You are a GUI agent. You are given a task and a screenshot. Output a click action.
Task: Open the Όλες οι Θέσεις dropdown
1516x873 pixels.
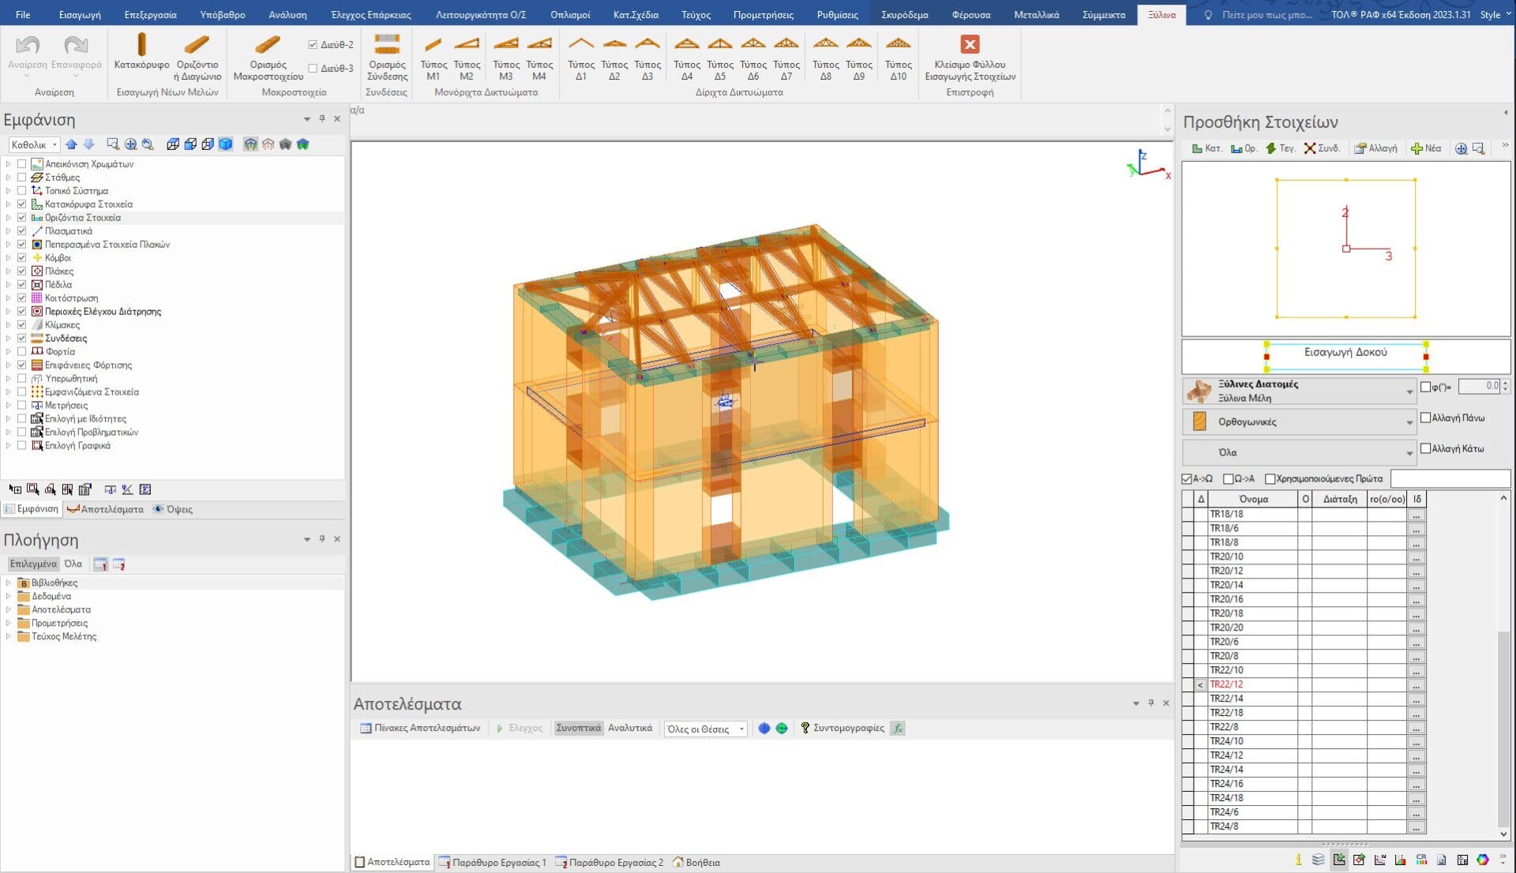741,729
